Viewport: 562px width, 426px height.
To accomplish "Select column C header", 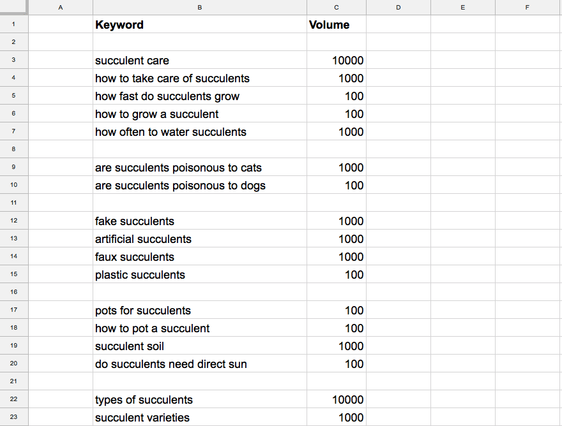I will tap(336, 7).
